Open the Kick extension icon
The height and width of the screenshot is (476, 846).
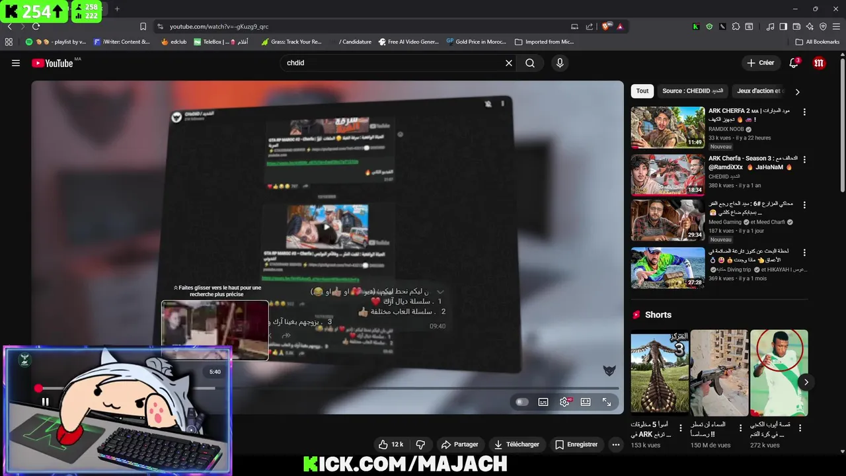click(x=696, y=26)
